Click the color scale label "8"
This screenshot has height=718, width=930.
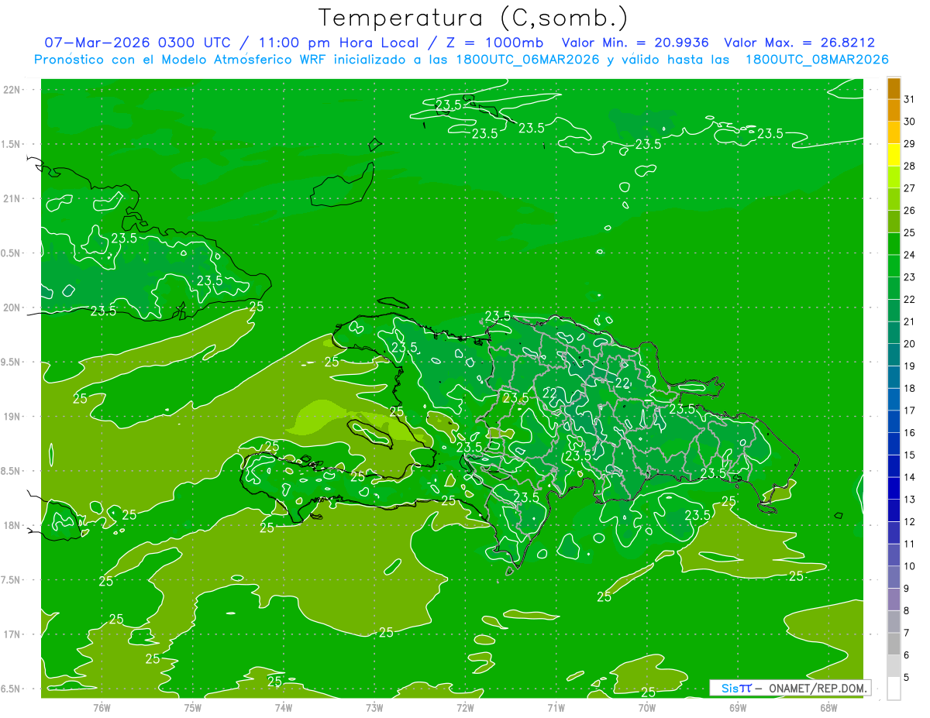(x=907, y=611)
